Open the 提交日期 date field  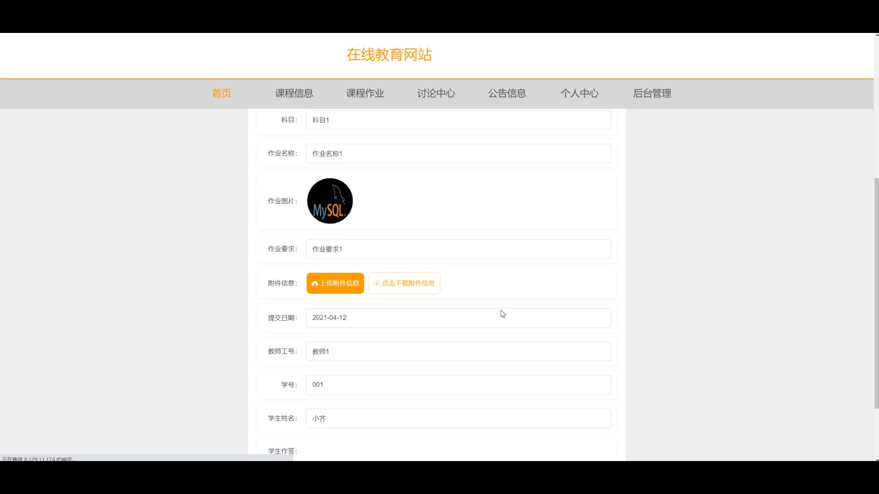click(x=458, y=317)
